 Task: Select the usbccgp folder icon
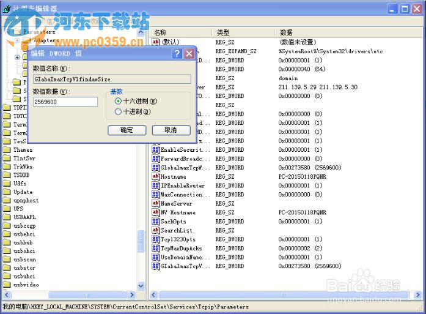click(7, 226)
